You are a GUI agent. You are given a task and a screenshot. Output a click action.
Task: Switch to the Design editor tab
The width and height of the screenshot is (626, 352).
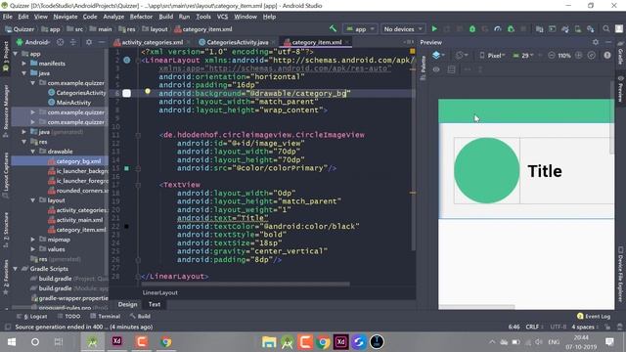(x=127, y=304)
